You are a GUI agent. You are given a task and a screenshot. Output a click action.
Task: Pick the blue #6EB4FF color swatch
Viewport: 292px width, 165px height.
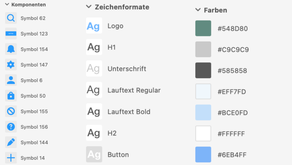(x=203, y=155)
